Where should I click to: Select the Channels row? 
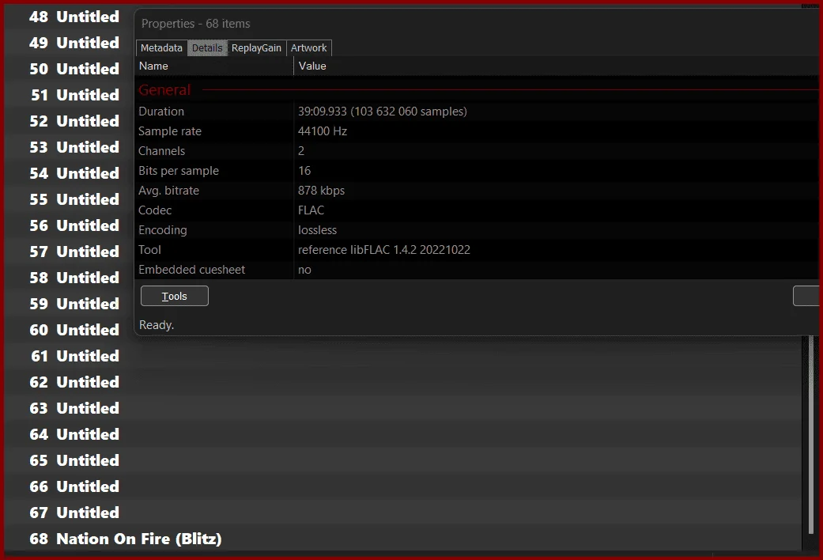click(478, 151)
